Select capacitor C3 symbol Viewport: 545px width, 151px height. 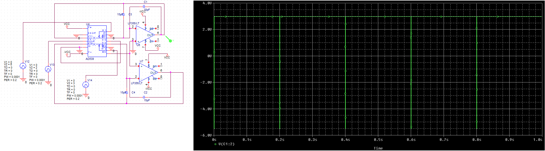pyautogui.click(x=124, y=14)
